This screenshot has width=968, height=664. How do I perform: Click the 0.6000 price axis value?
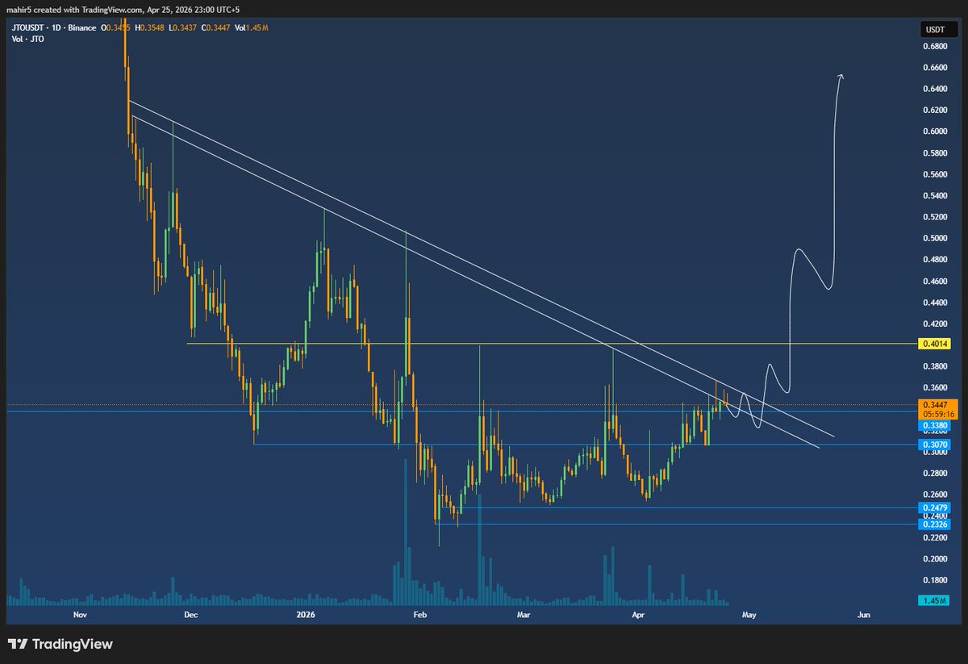(x=934, y=132)
